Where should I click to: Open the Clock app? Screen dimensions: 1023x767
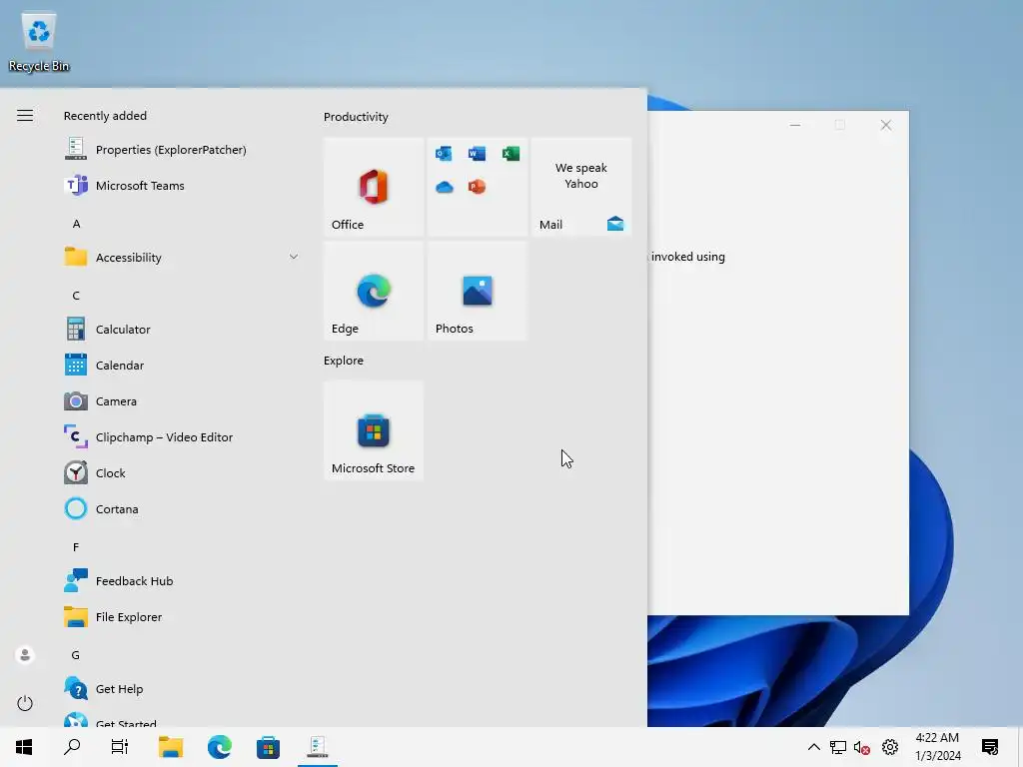pyautogui.click(x=182, y=472)
